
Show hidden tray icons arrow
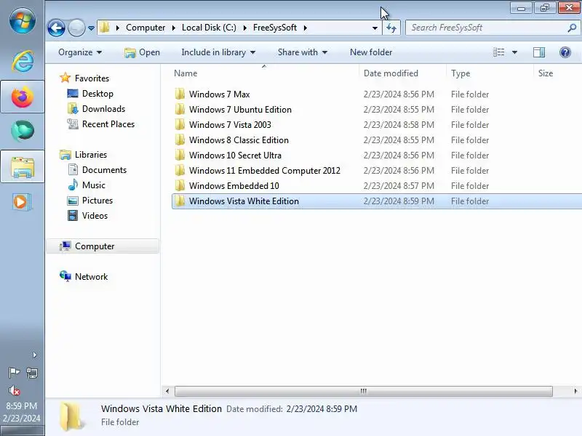tap(34, 355)
